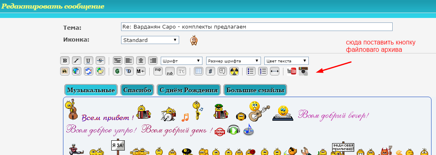
Task: Add an unordered bullet list
Action: pyautogui.click(x=251, y=71)
